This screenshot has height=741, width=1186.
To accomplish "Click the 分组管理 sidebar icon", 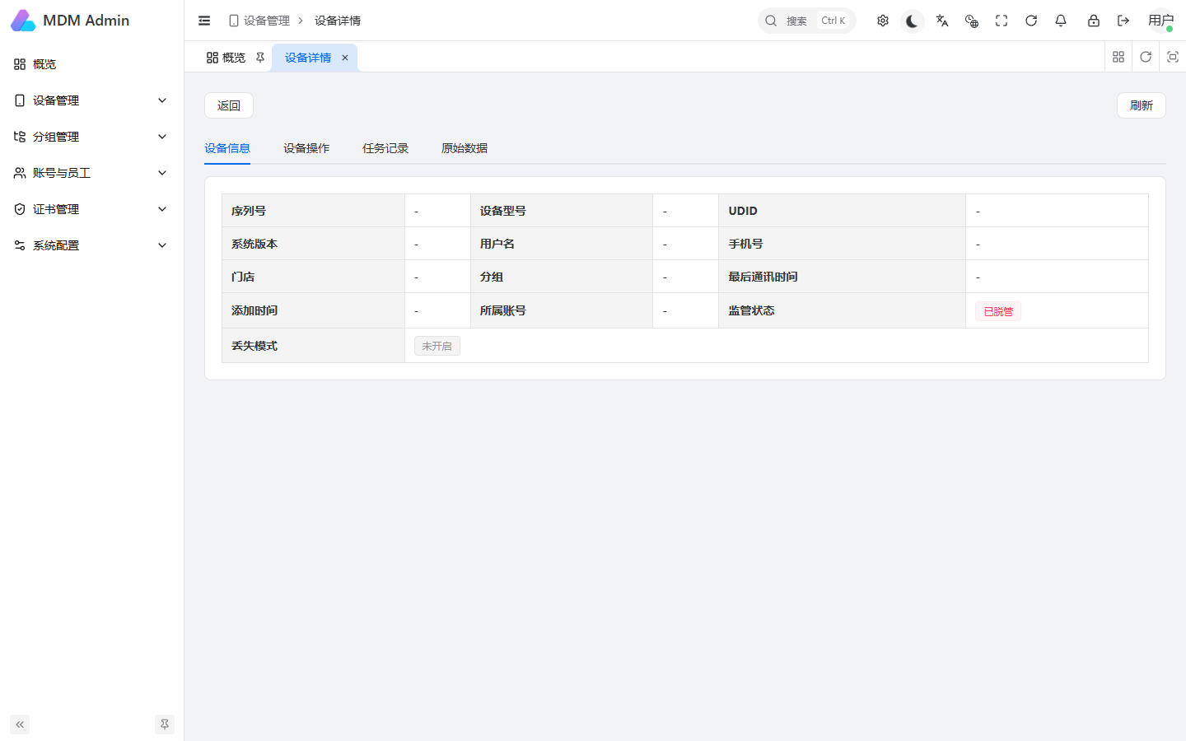I will click(20, 137).
